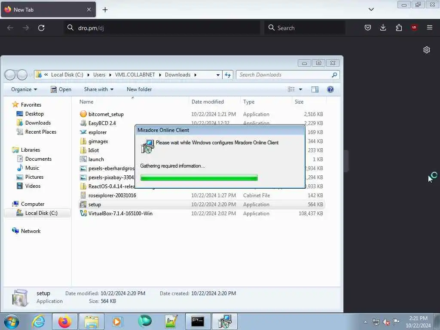Select Users in the breadcrumb path

[x=99, y=75]
